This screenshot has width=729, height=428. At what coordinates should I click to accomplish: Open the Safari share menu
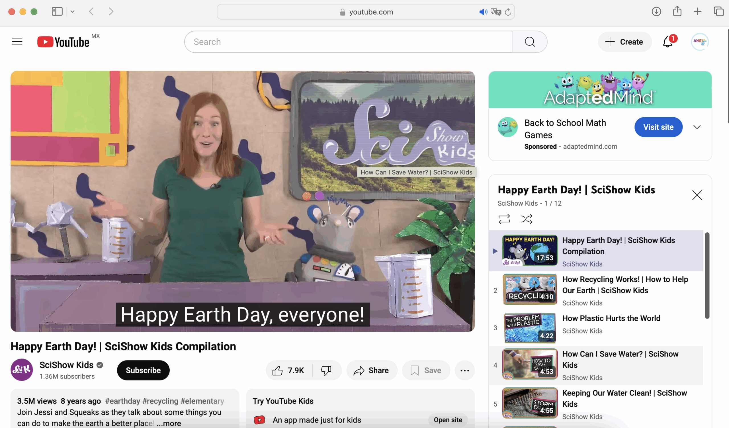tap(677, 12)
